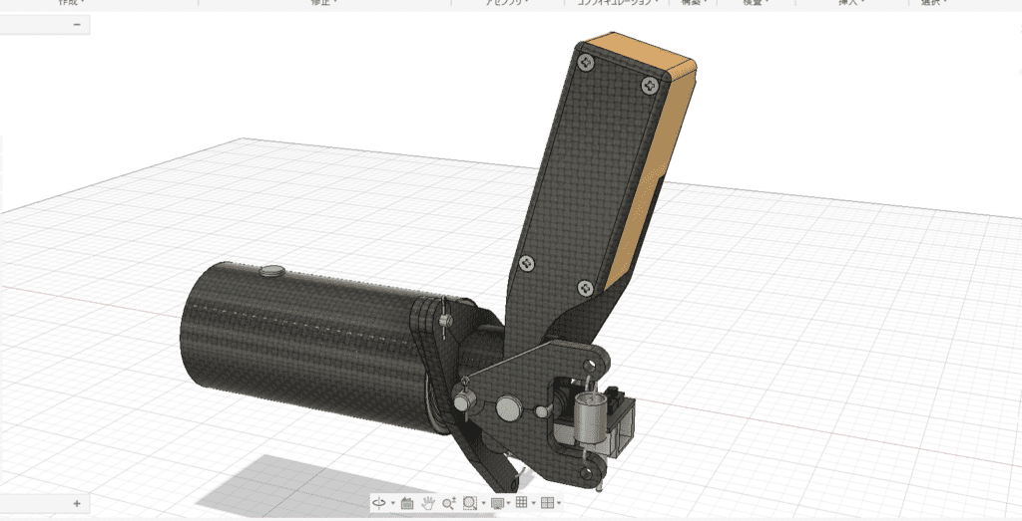Open dropdown arrow beside Zoom Window

point(483,504)
